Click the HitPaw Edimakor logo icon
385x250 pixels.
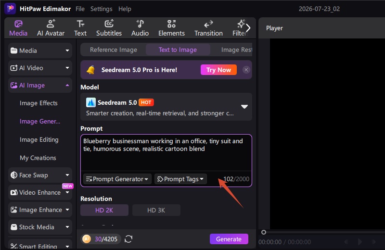(10, 9)
